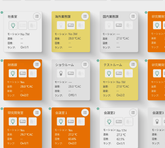Click the power plug icon in 社長室 card
This screenshot has width=165, height=148.
(x=33, y=26)
